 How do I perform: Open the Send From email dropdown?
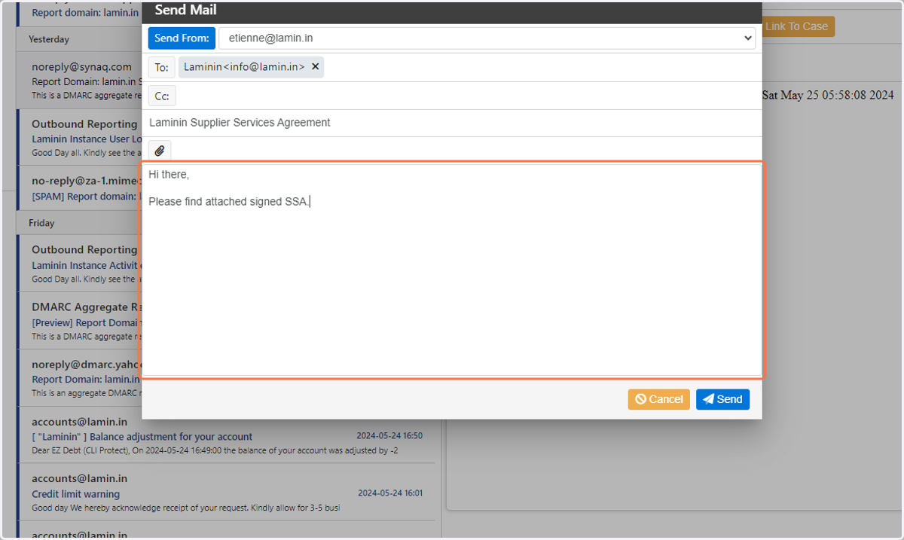pos(487,38)
